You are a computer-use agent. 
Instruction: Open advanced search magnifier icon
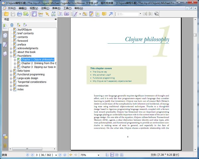[x=157, y=14]
